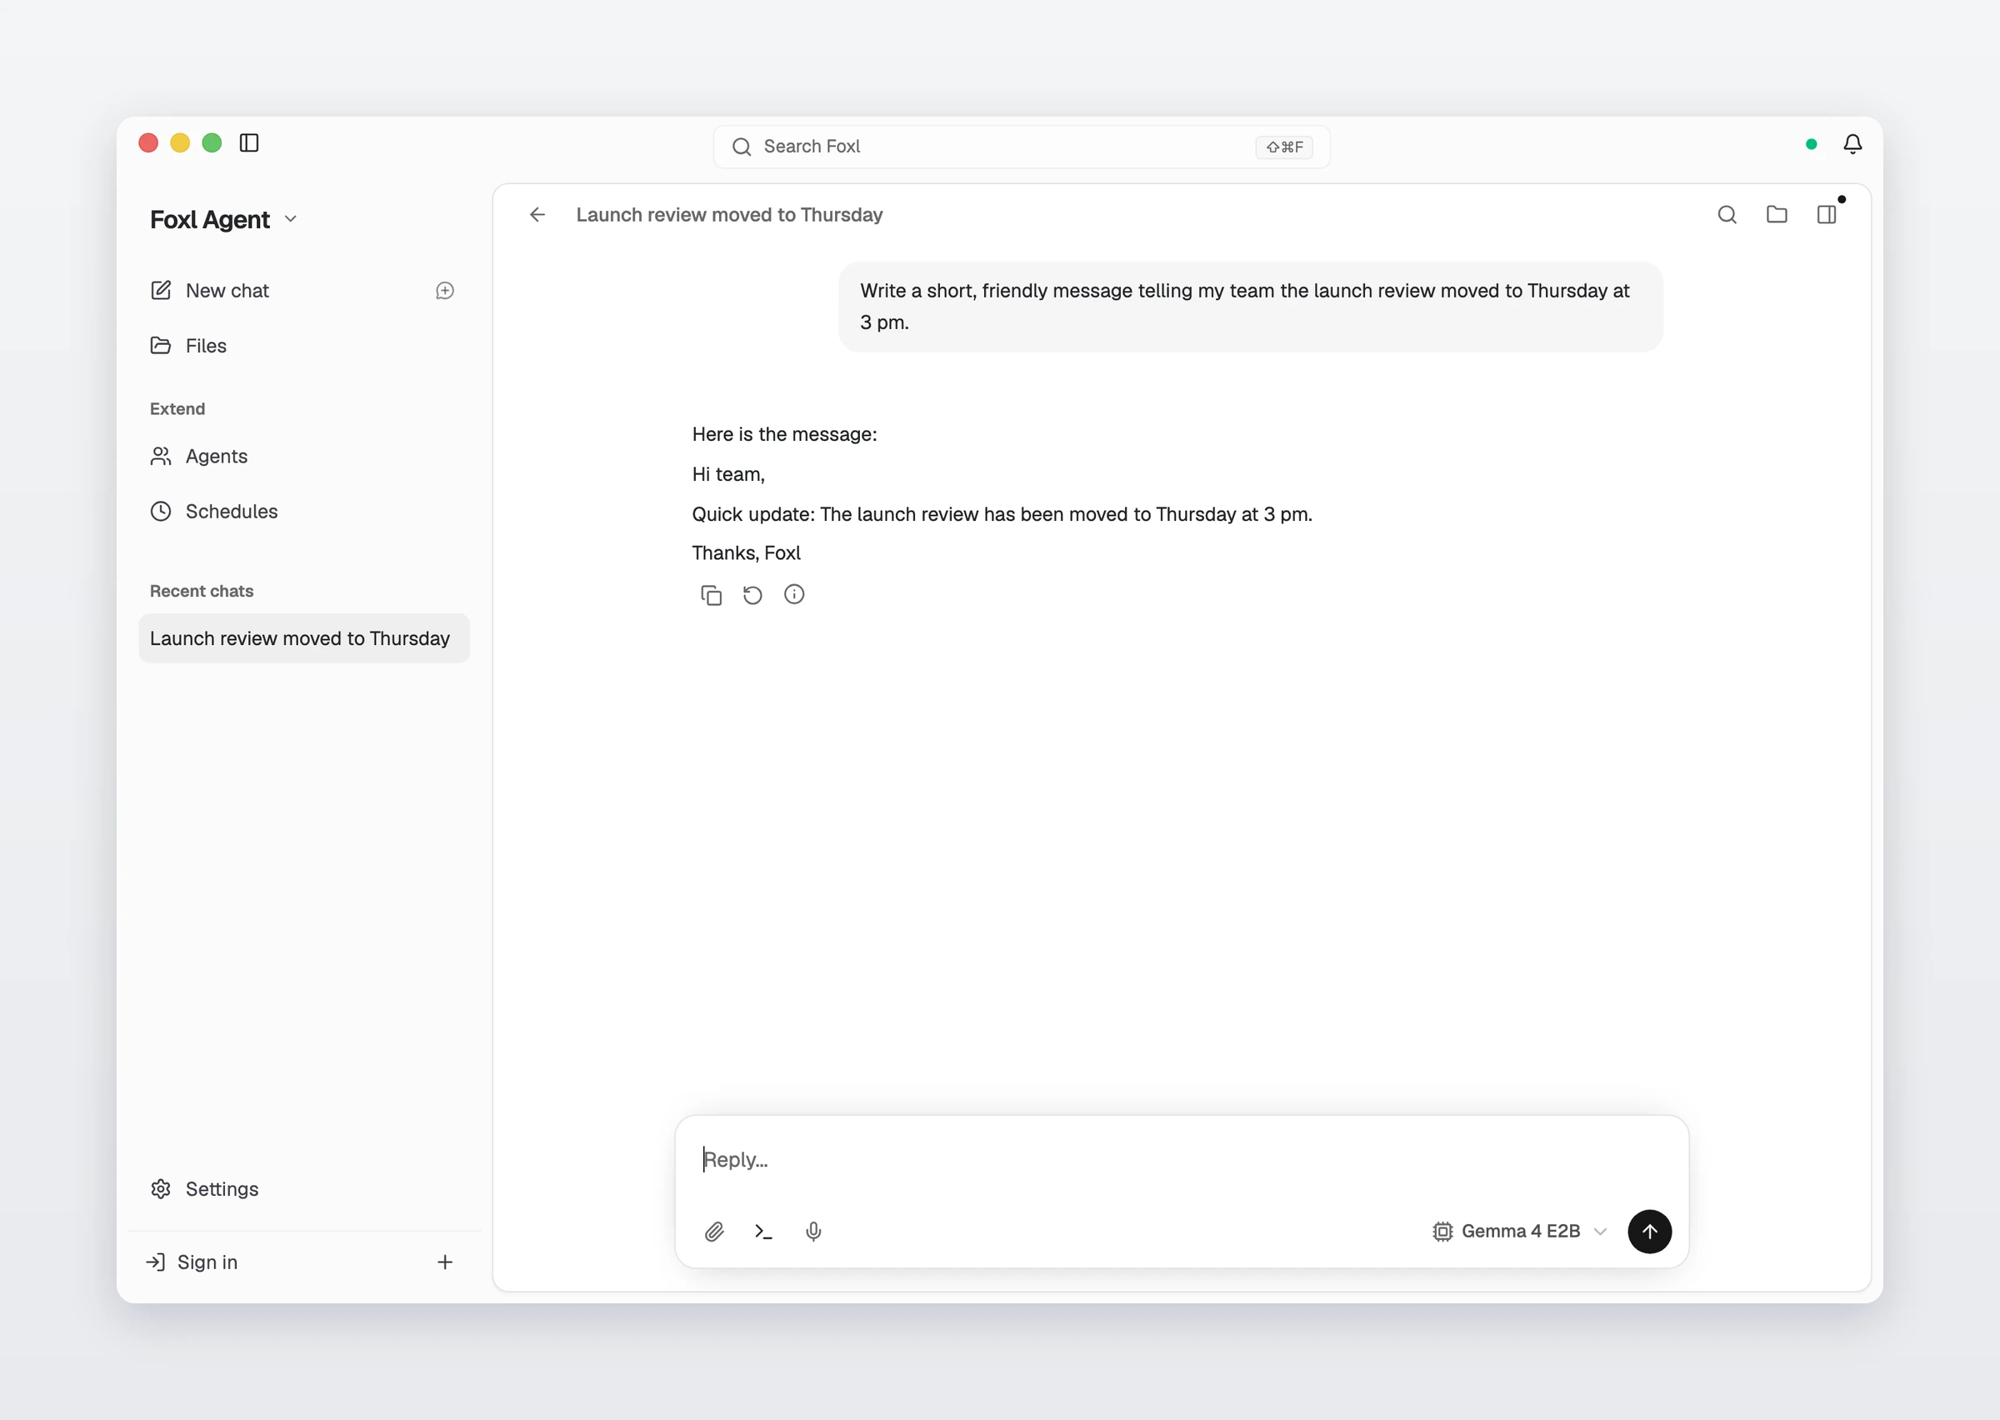The height and width of the screenshot is (1420, 2000).
Task: Attach a file with the paperclip
Action: tap(714, 1231)
